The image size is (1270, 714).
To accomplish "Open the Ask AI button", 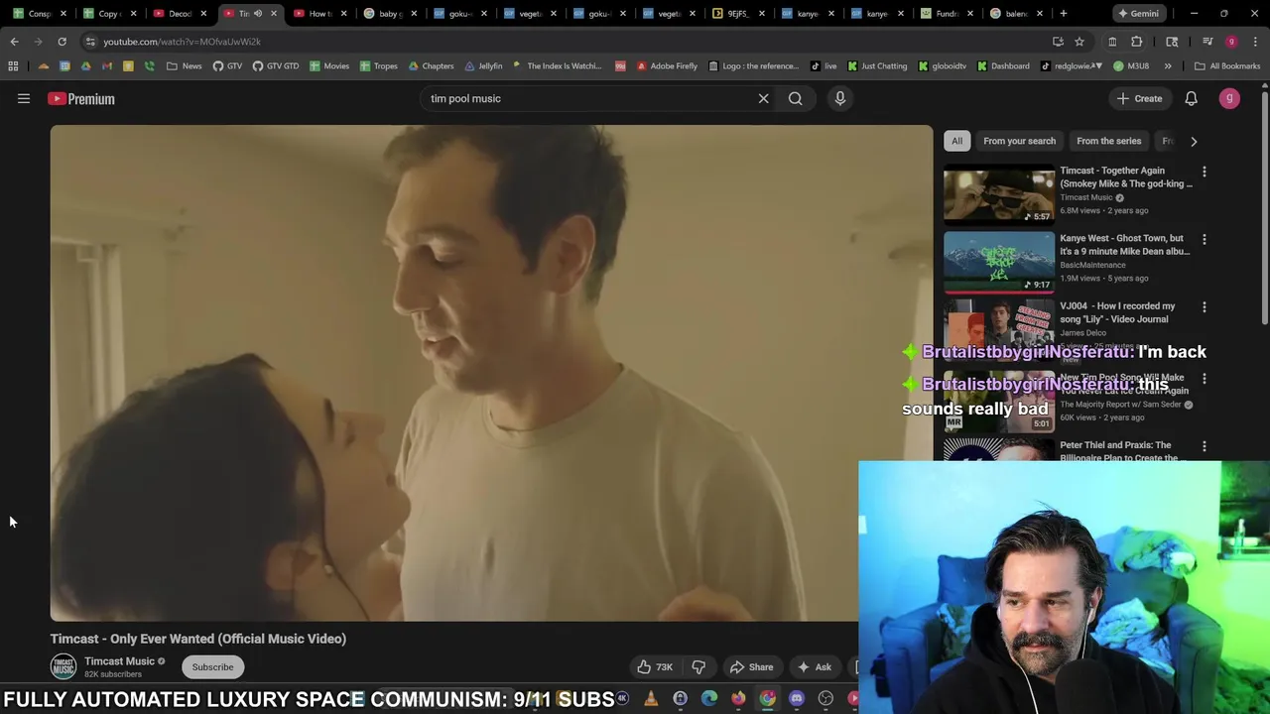I will pos(815,667).
